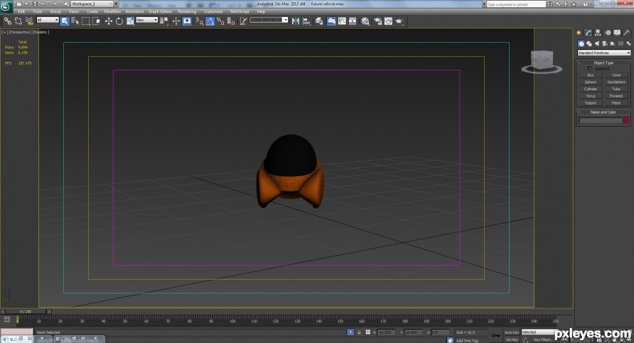Open the Modifiers menu
This screenshot has width=634, height=343.
coord(112,11)
